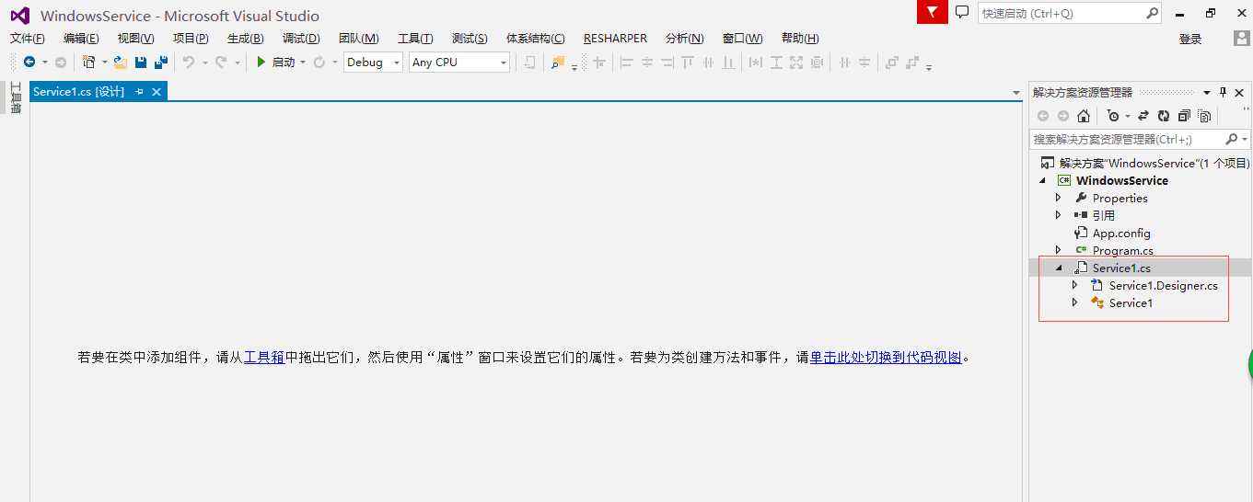Open the 生成(B) menu

[246, 38]
